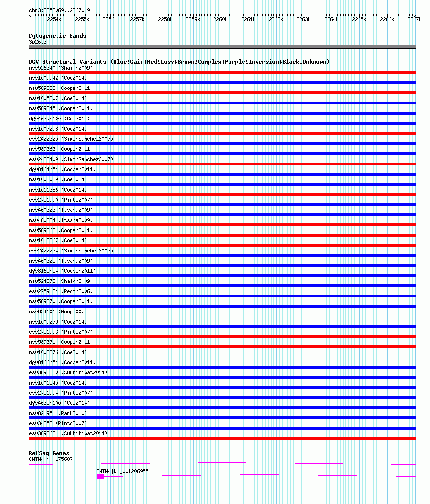Select nsv821951 (Park2010) label
The image size is (430, 504).
pos(58,414)
